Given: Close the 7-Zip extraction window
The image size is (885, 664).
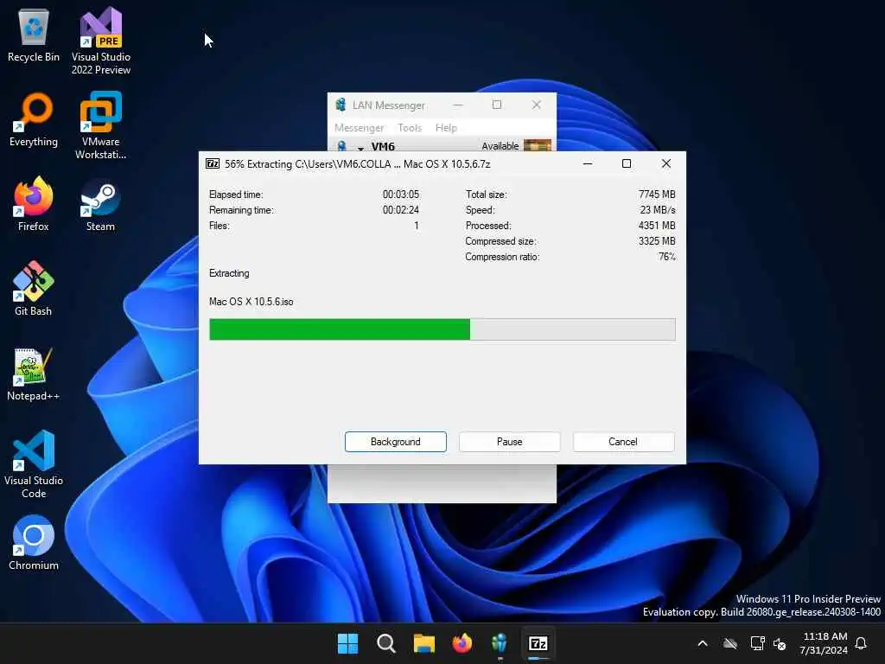Looking at the screenshot, I should coord(666,163).
